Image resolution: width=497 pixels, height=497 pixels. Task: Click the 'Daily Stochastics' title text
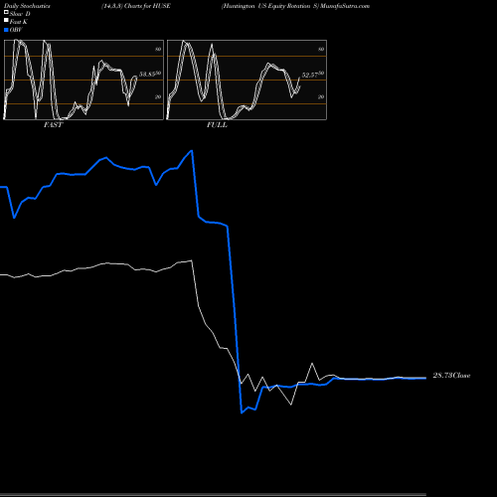pyautogui.click(x=27, y=6)
